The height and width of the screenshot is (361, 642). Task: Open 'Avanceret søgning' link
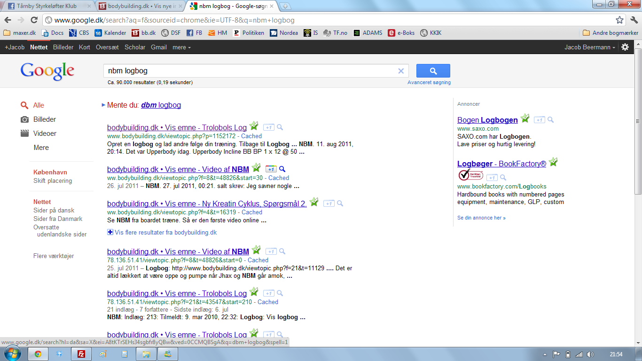coord(429,82)
